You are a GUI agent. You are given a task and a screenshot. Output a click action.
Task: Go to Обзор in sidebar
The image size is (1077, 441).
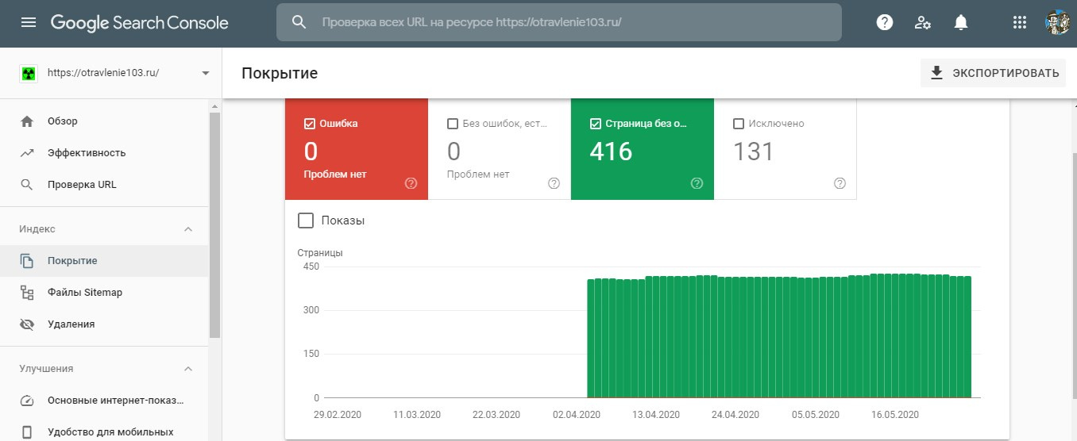click(x=104, y=121)
